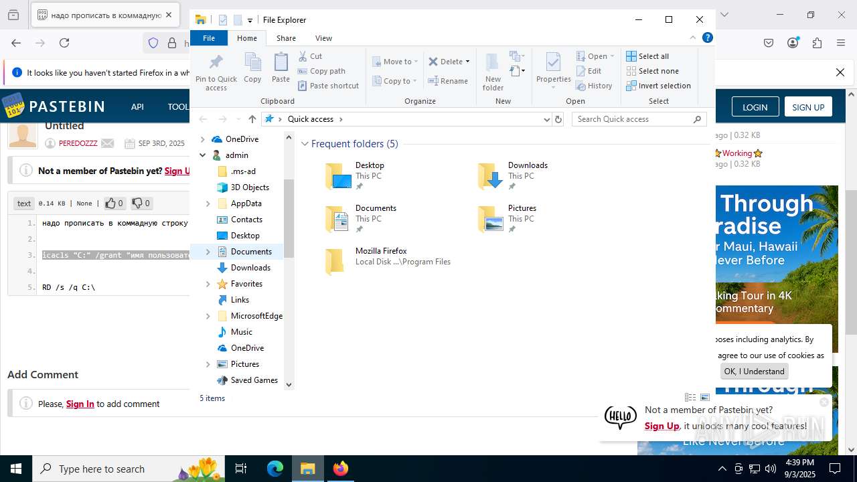Screen dimensions: 857x482
Task: Click the Pastebin SIGN UP button
Action: [x=808, y=107]
